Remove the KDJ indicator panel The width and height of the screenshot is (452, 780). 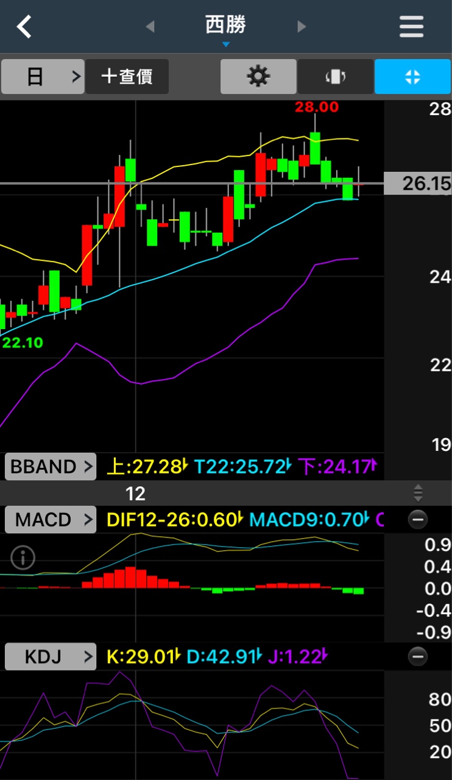(418, 656)
